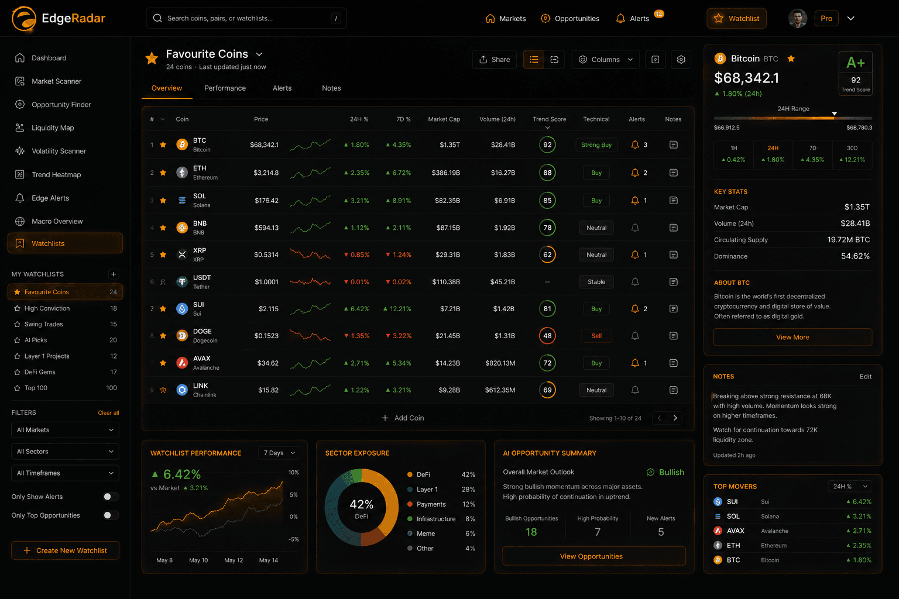The image size is (899, 599).
Task: Click the alert bell in LINK row
Action: (635, 390)
